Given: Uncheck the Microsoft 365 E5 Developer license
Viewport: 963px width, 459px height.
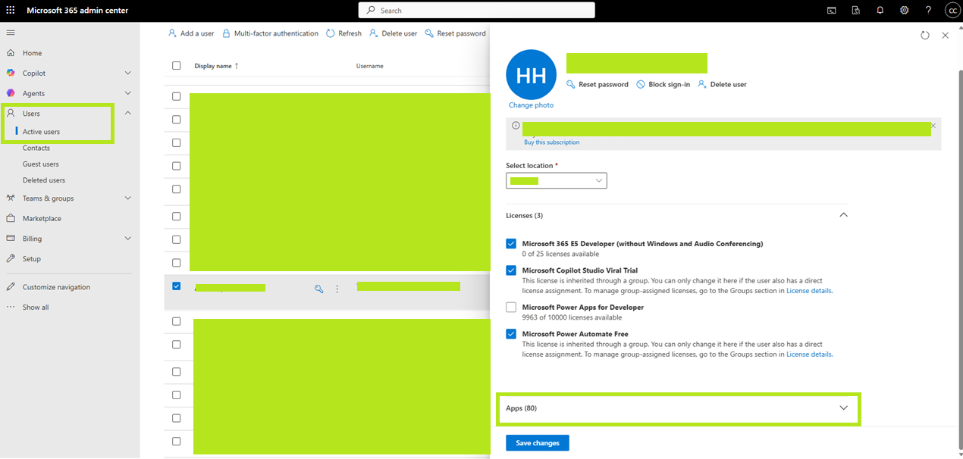Looking at the screenshot, I should (x=511, y=244).
